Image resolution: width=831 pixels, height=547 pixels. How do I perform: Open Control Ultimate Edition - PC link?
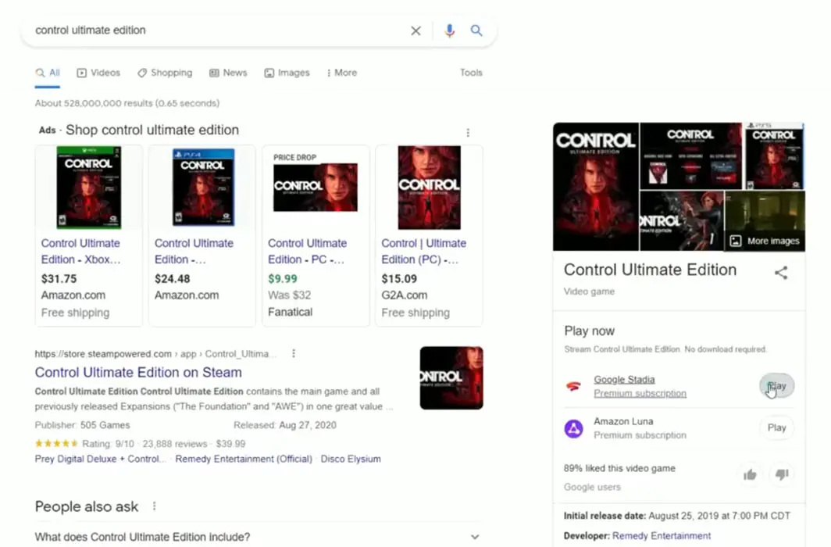[x=308, y=252]
